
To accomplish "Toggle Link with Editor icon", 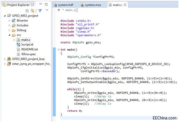I will coord(32,11).
